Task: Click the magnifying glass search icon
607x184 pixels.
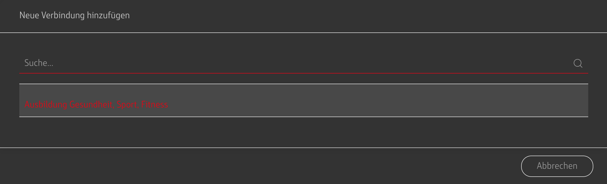Action: [x=578, y=63]
